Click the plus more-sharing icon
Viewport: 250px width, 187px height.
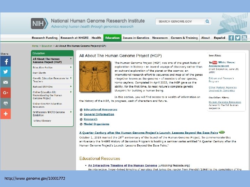pyautogui.click(x=6, y=114)
